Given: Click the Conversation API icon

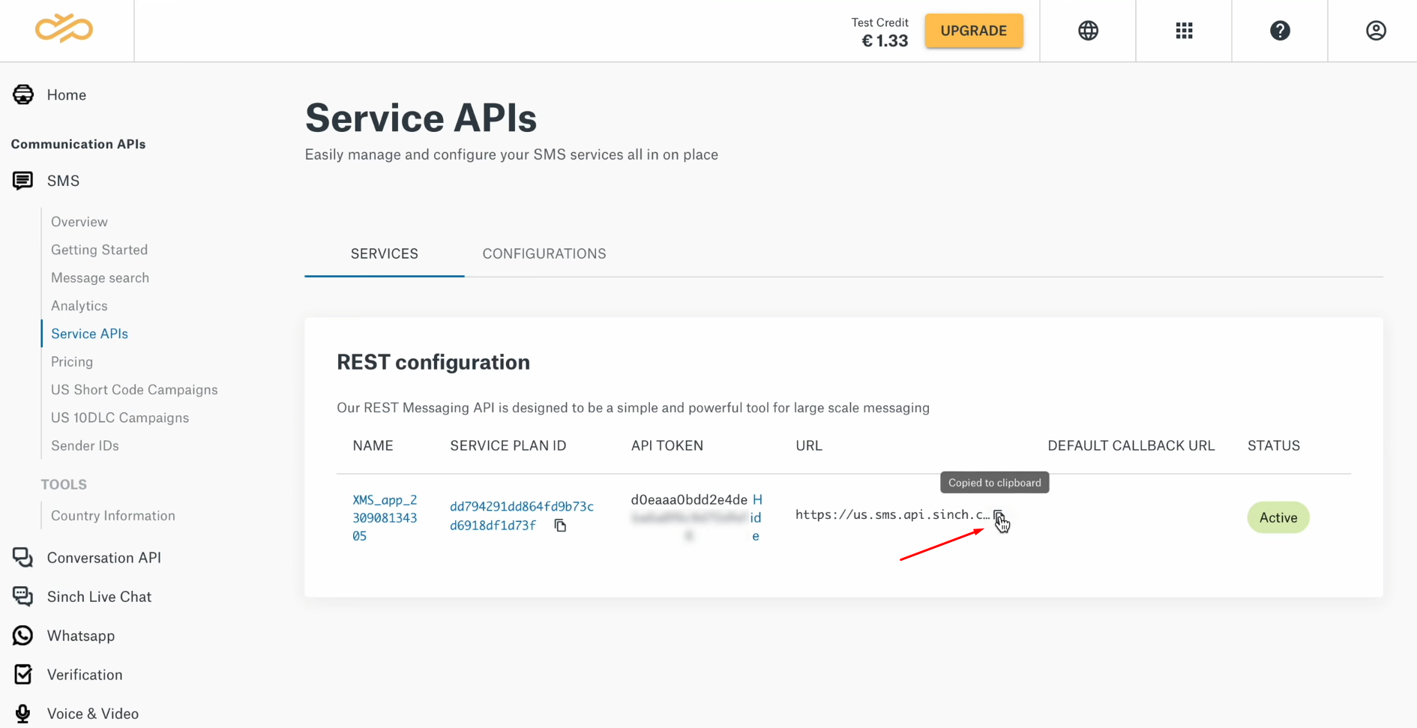Looking at the screenshot, I should (x=22, y=557).
